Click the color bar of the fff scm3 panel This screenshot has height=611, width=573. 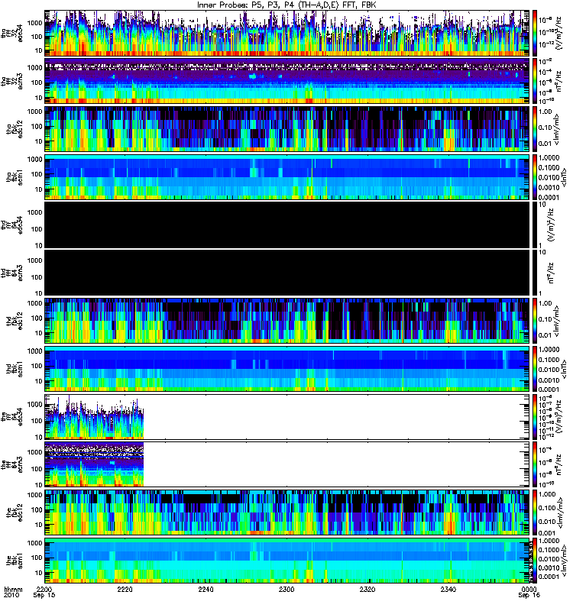pyautogui.click(x=535, y=464)
